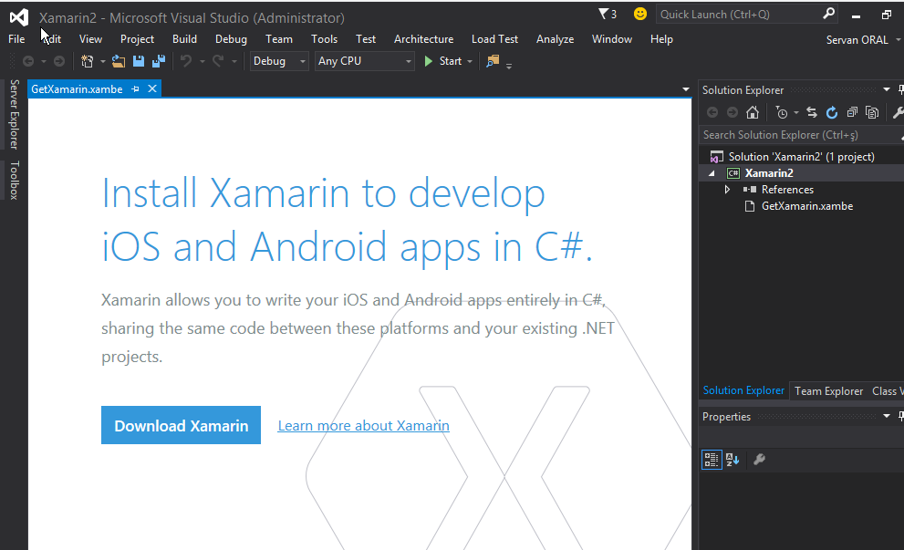The width and height of the screenshot is (904, 550).
Task: Open the Server Explorer side tab
Action: [x=14, y=114]
